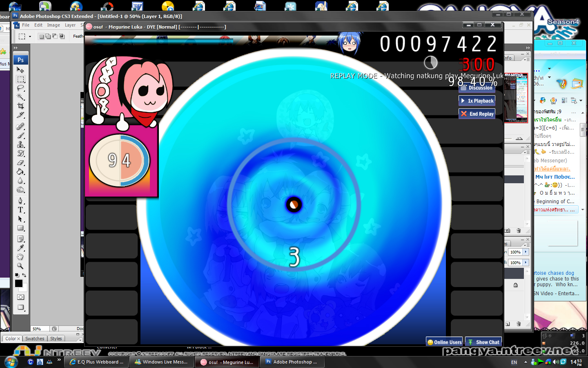The width and height of the screenshot is (588, 368).
Task: Toggle the layer lock icon
Action: click(515, 285)
